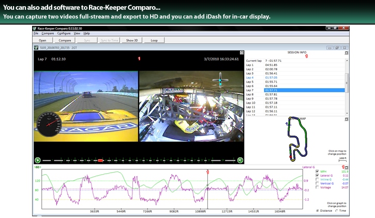
Task: Open the Configure menu
Action: tap(64, 33)
